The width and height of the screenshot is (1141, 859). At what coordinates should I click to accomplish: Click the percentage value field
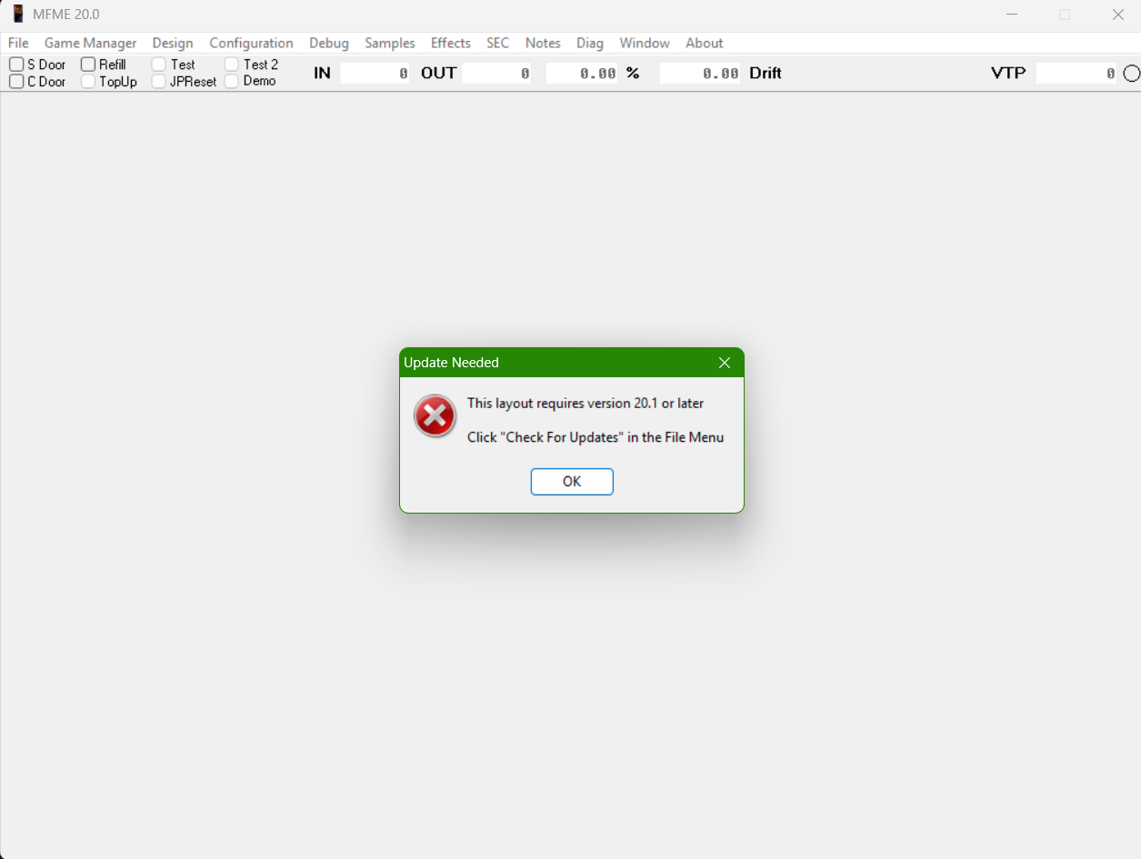point(582,74)
